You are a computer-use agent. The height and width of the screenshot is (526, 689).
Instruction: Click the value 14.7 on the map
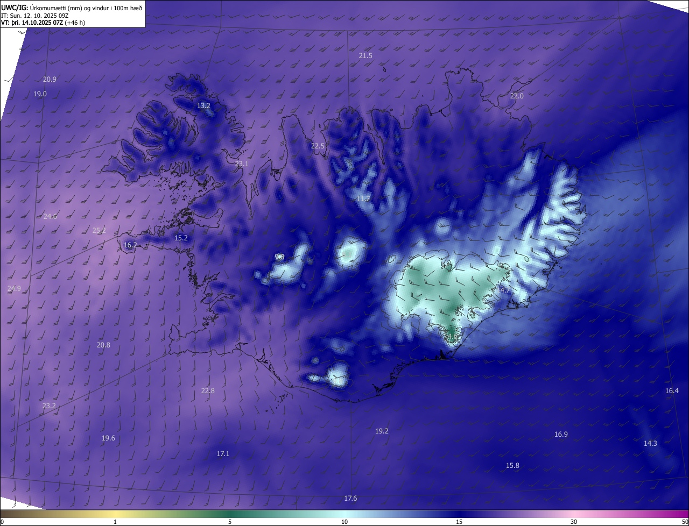click(503, 290)
